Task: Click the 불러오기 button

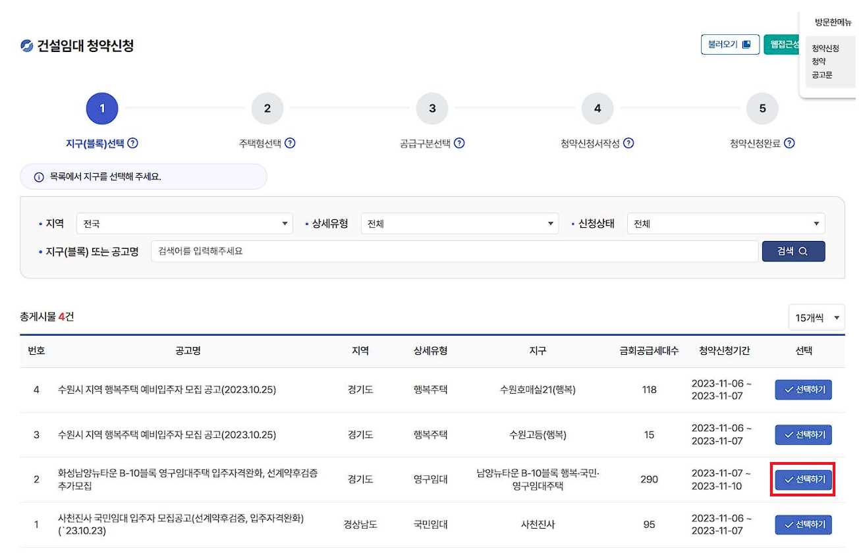Action: pyautogui.click(x=730, y=45)
